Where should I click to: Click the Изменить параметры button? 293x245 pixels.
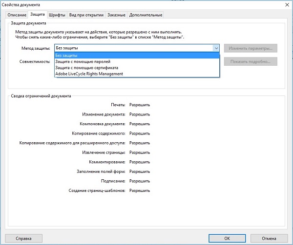251,48
